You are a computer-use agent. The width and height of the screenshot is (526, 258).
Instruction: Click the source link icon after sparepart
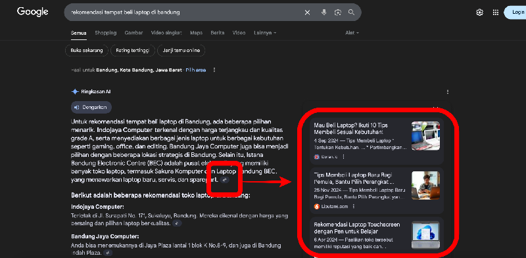click(x=225, y=180)
